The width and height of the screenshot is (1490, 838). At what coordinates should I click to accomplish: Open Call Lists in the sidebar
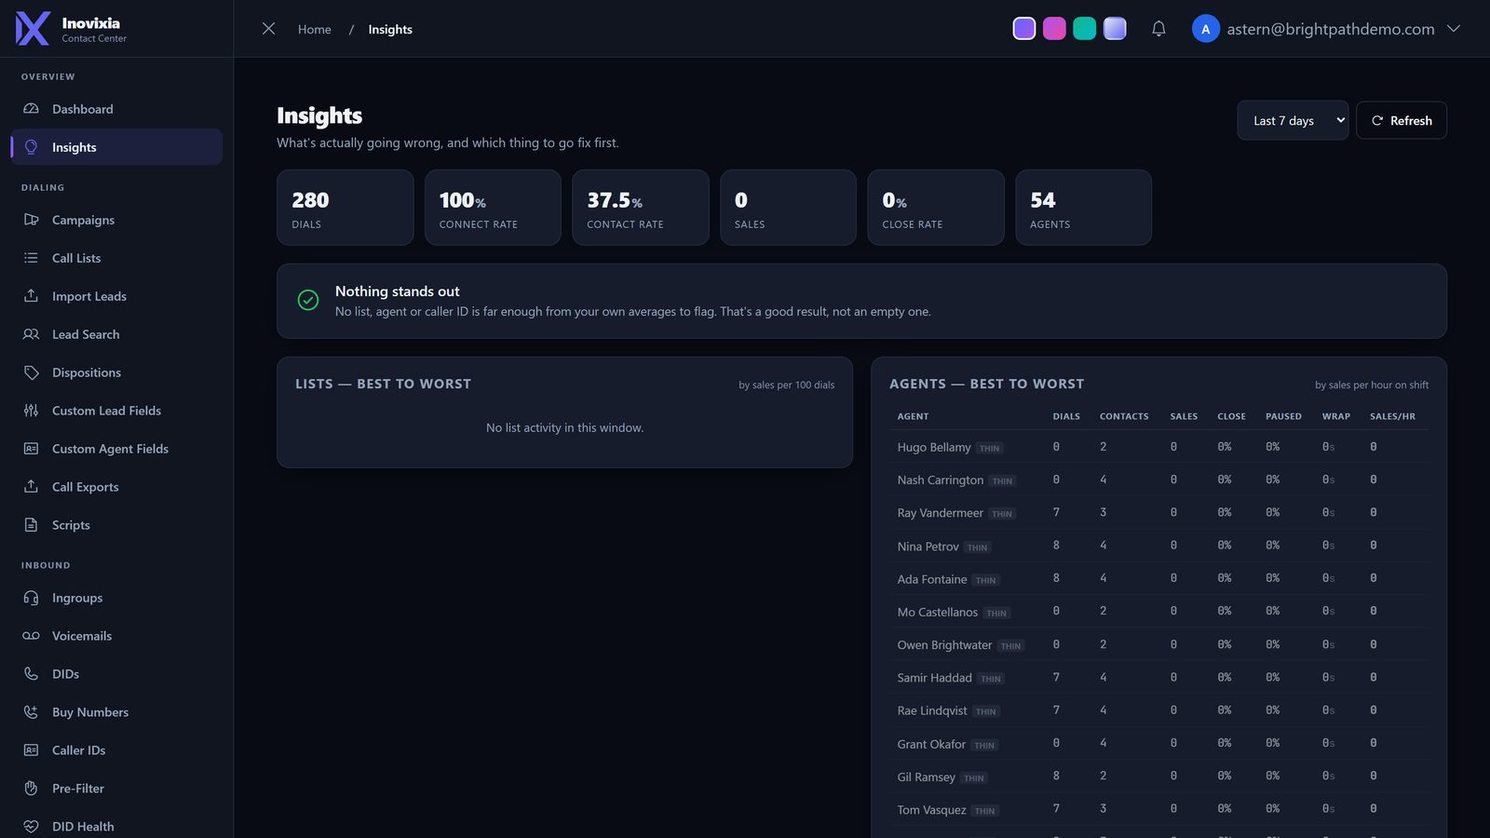tap(116, 258)
